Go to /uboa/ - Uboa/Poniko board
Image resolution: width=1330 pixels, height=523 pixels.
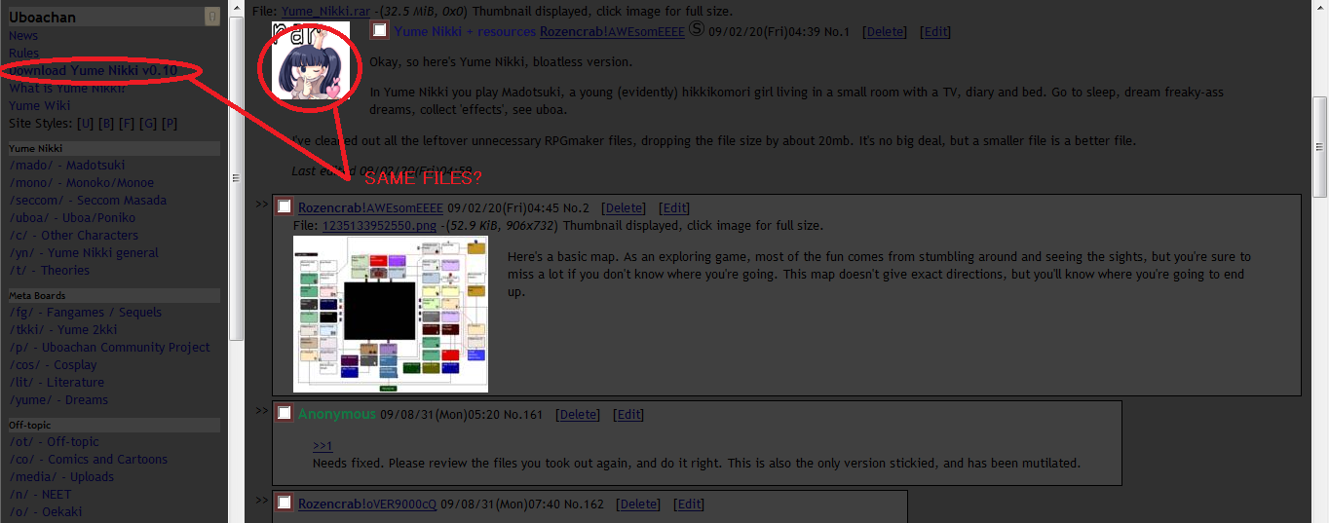[72, 218]
